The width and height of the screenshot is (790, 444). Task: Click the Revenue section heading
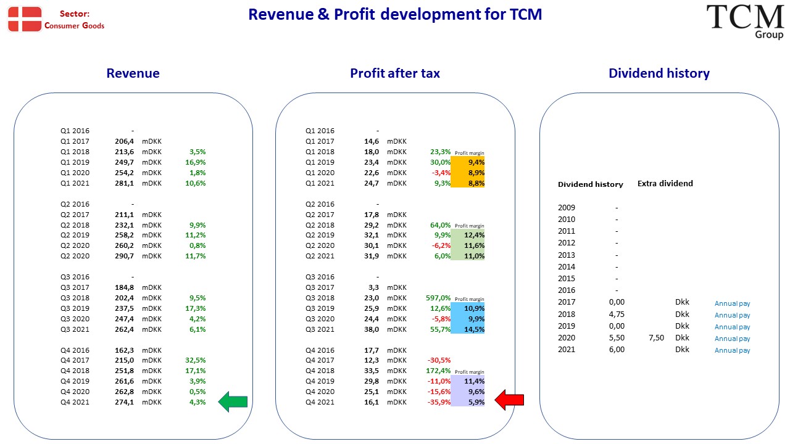pyautogui.click(x=133, y=73)
